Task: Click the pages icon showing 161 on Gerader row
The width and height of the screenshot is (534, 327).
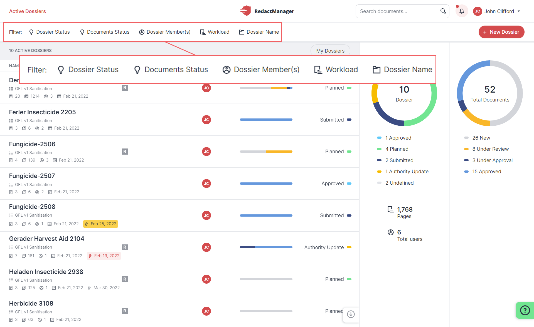Action: coord(24,256)
